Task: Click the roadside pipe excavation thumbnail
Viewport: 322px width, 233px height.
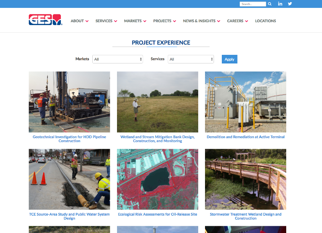Action: click(x=69, y=179)
